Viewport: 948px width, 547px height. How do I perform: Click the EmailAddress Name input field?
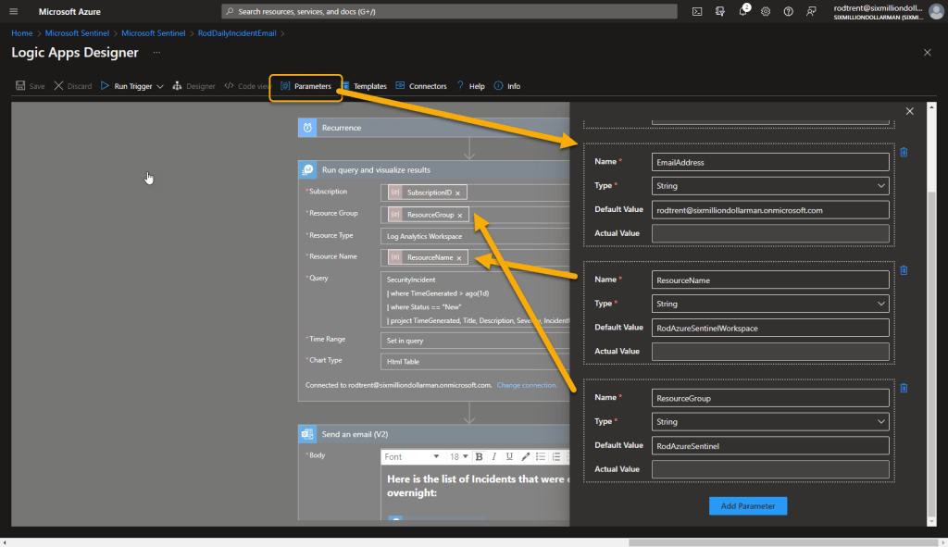point(770,162)
